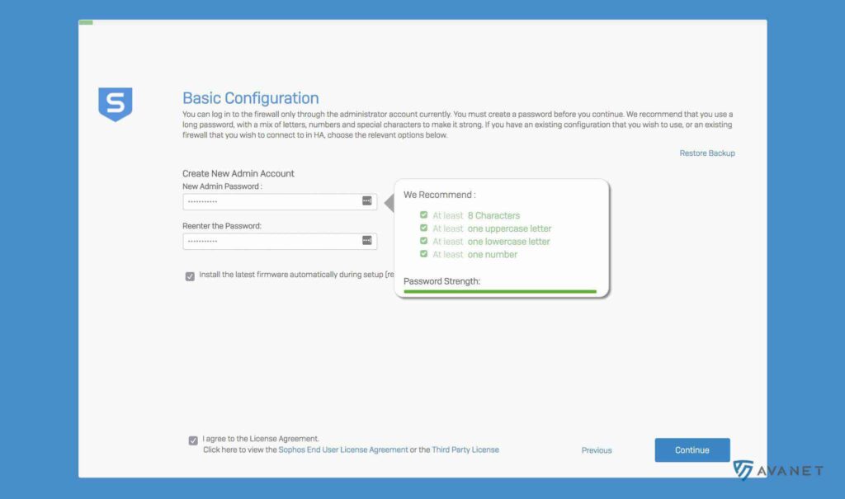Click the Basic Configuration heading
Viewport: 845px width, 499px height.
(x=251, y=98)
